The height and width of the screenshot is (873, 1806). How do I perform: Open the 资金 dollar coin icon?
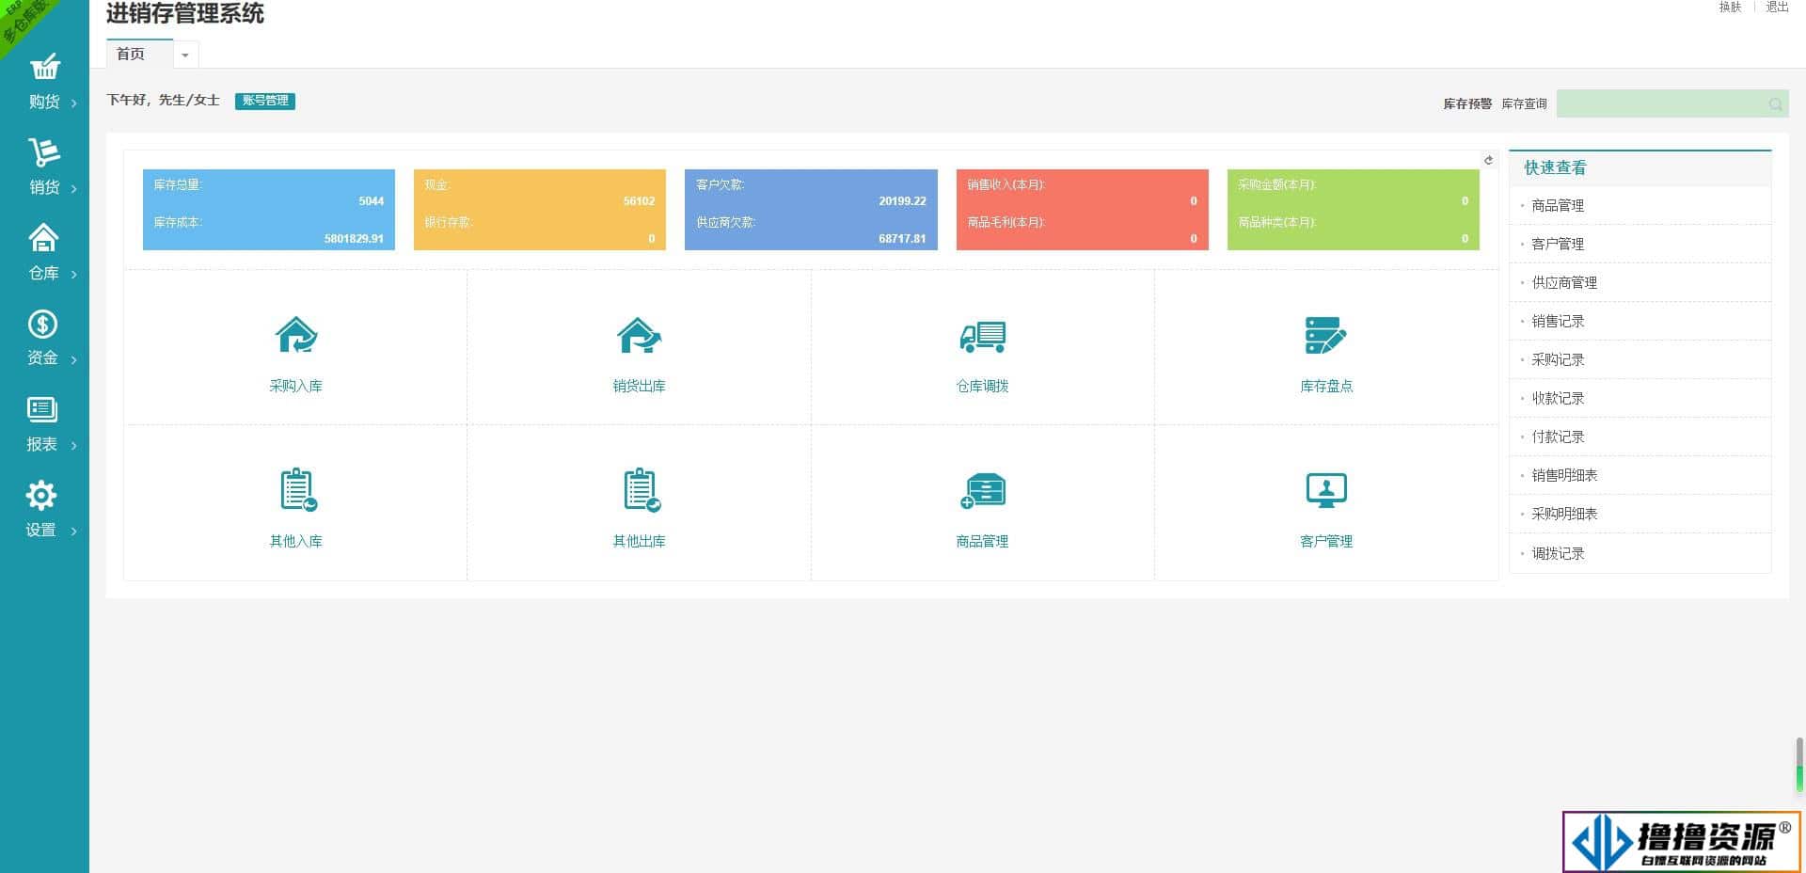(42, 324)
